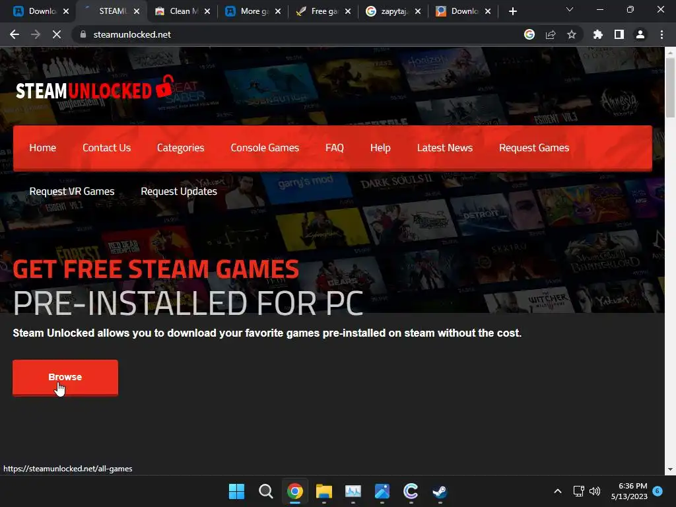Screen dimensions: 676x507
Task: Open the blue C app in taskbar
Action: click(411, 491)
